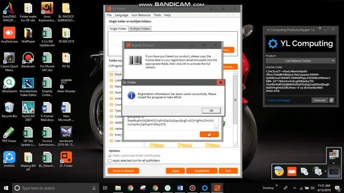Open the File menu in Dr. Folder

coord(109,15)
